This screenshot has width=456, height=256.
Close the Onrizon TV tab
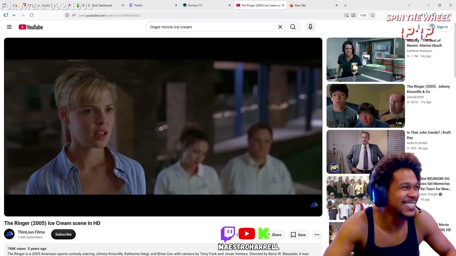pyautogui.click(x=229, y=5)
